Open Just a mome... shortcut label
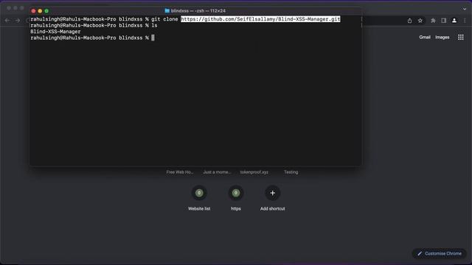 217,172
